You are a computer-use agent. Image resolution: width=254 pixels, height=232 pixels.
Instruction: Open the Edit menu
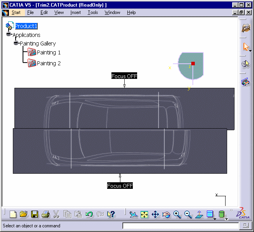coord(44,12)
